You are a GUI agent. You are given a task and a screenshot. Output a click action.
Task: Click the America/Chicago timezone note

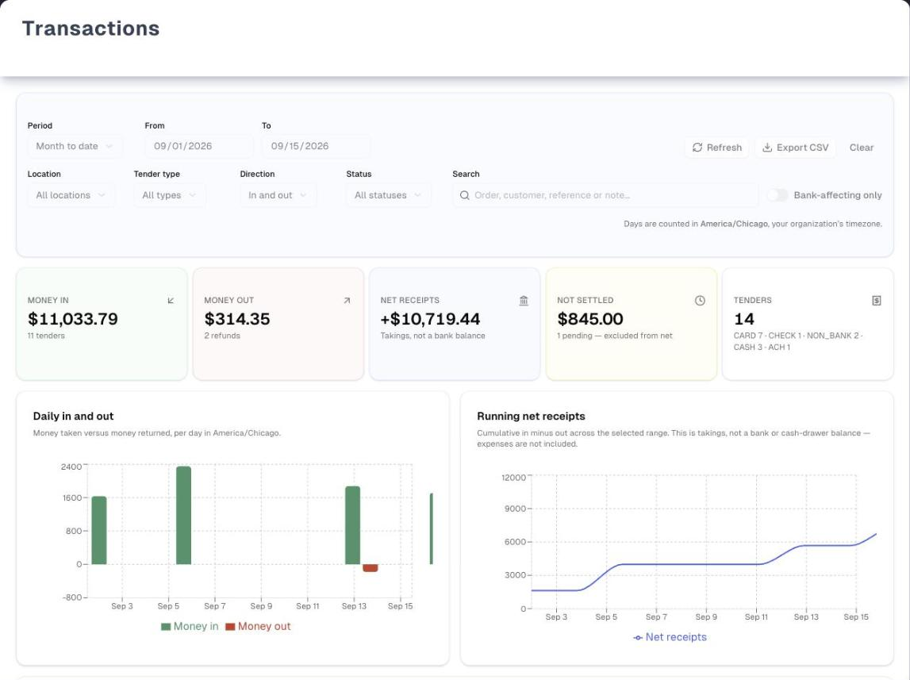click(753, 224)
